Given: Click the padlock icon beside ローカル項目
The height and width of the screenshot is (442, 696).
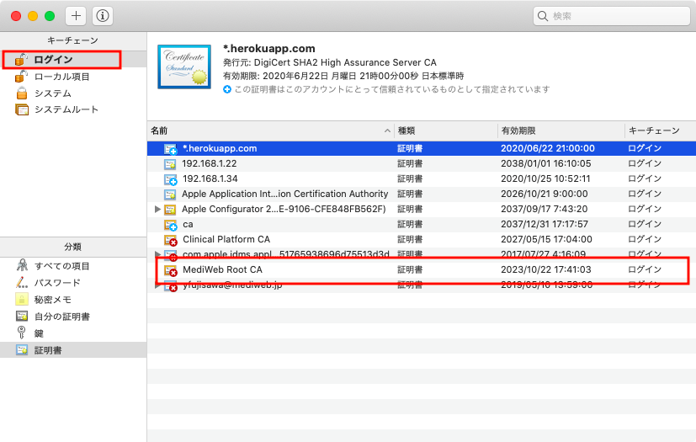Looking at the screenshot, I should [21, 76].
